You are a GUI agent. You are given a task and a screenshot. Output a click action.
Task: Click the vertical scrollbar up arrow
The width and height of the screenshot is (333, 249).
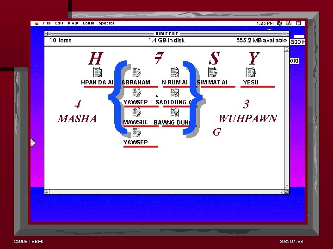[x=287, y=49]
